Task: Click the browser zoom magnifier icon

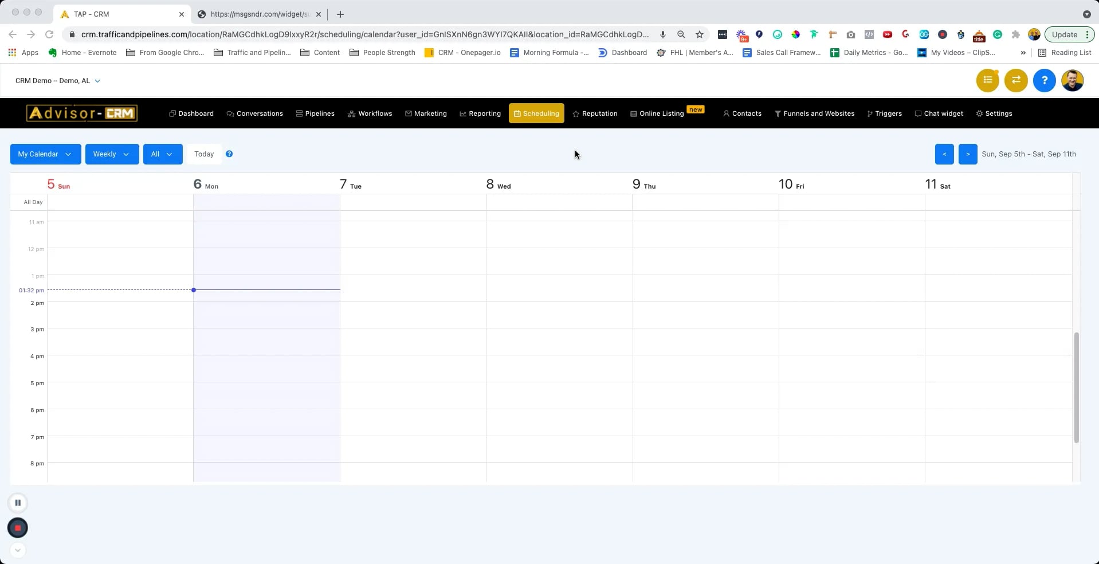Action: point(681,34)
